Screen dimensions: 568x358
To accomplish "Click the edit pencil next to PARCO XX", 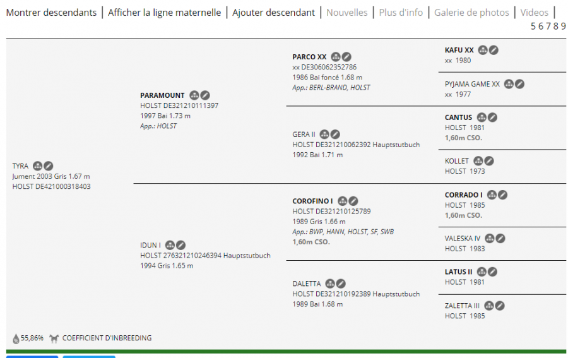I will coord(346,57).
